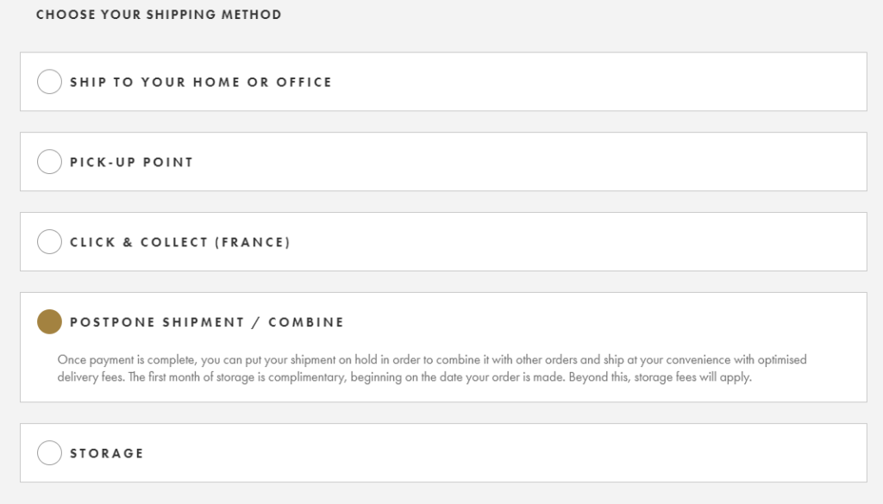883x504 pixels.
Task: Click the "Choose Your Shipping Method" heading
Action: (159, 15)
